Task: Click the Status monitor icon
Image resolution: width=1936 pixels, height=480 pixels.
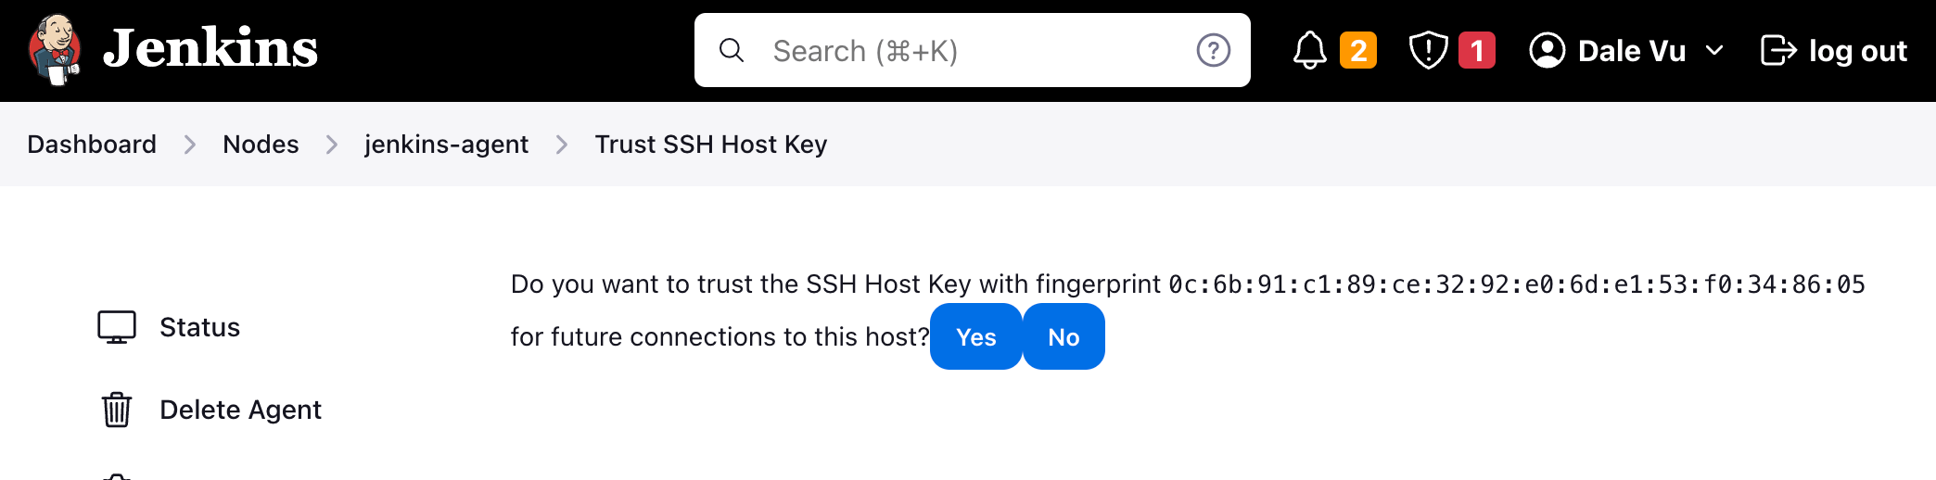Action: (117, 327)
